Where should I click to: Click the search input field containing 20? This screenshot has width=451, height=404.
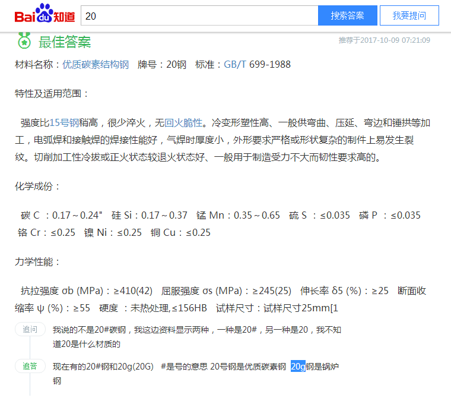point(199,15)
